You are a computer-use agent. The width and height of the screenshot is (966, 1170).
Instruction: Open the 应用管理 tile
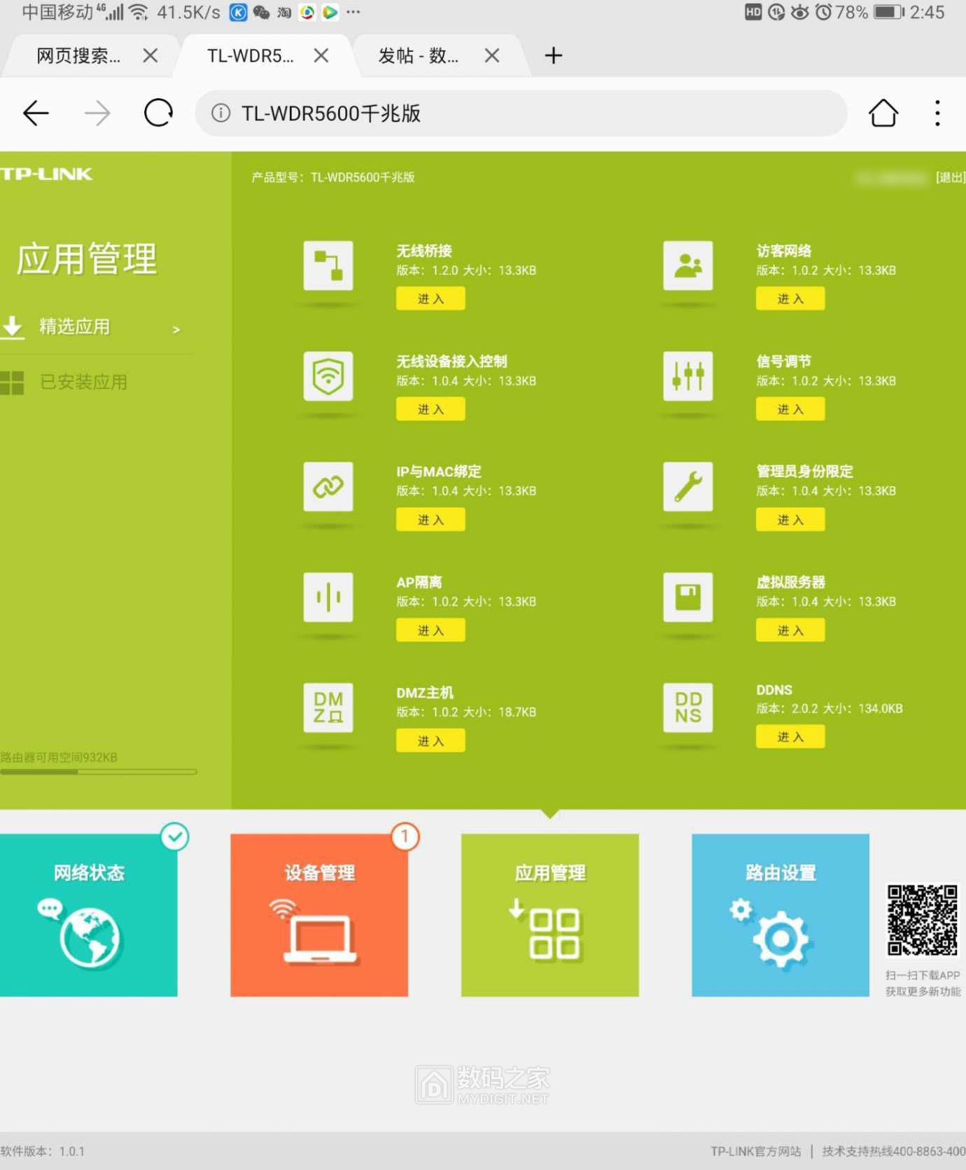(x=550, y=915)
